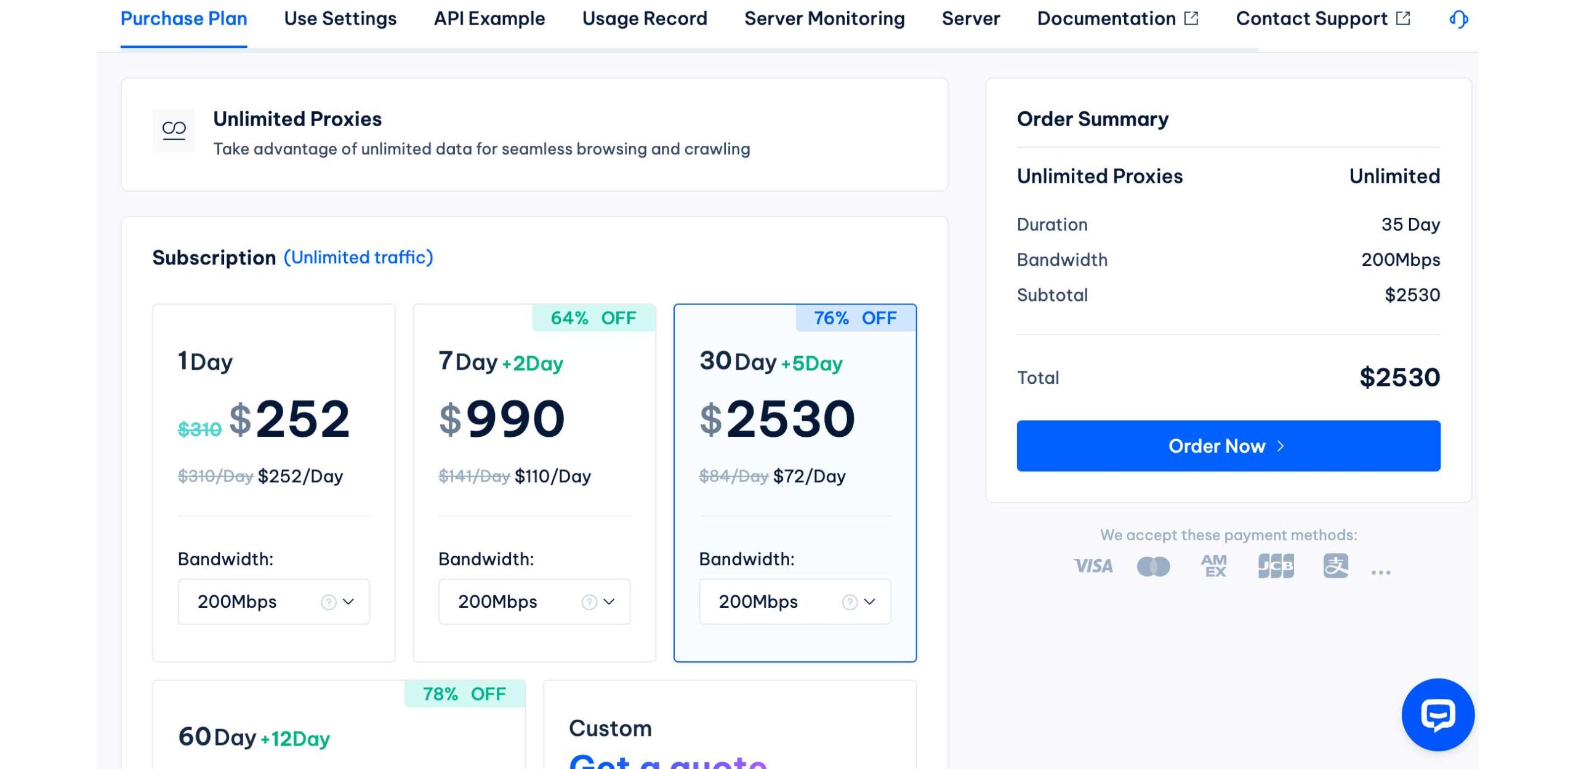
Task: Click the help icon in 1Day bandwidth field
Action: (329, 602)
